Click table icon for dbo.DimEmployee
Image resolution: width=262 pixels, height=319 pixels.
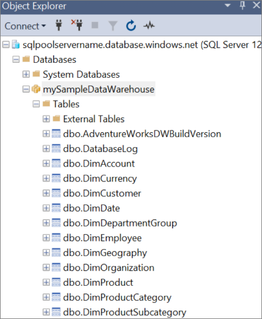[x=56, y=238]
